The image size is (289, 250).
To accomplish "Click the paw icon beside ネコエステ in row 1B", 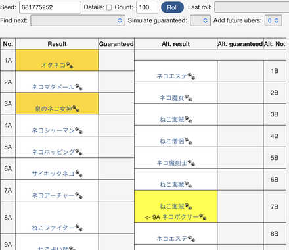I will click(191, 76).
